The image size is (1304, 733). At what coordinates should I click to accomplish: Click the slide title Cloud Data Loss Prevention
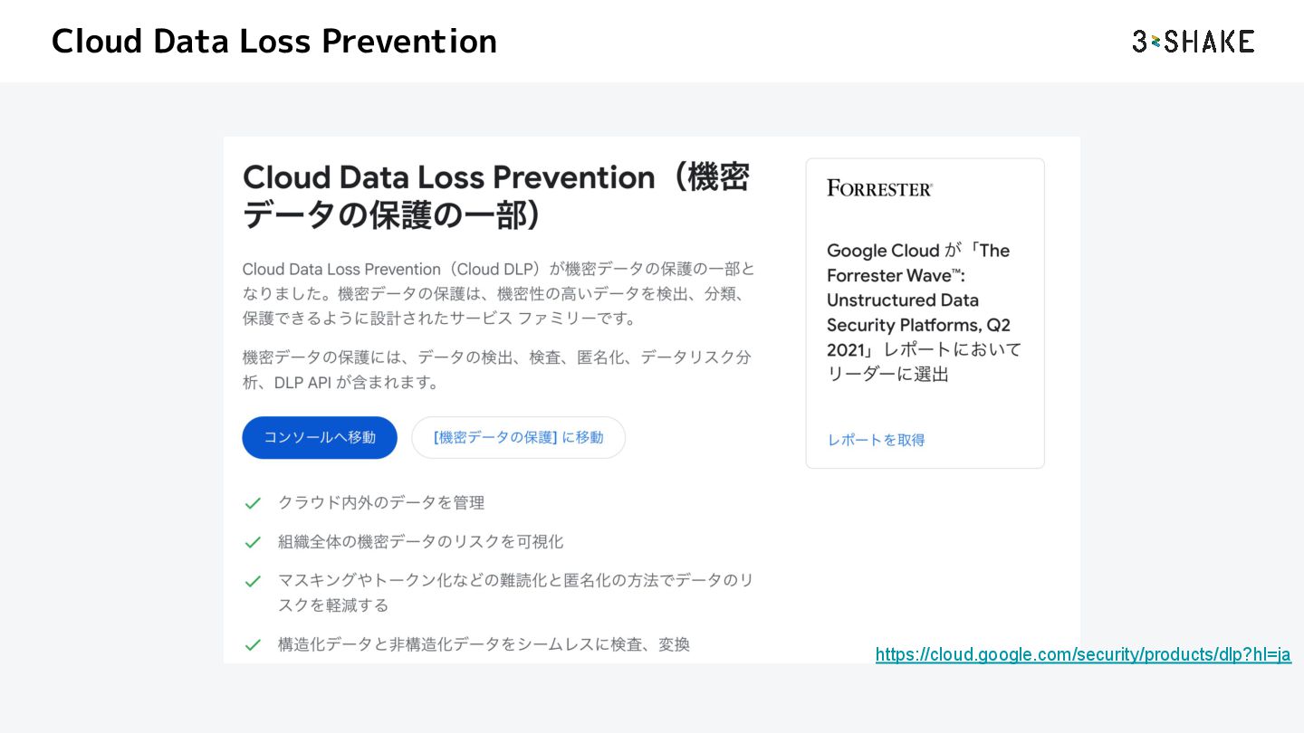coord(273,42)
